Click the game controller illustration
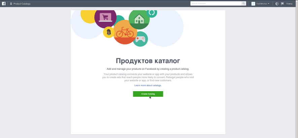Viewport: 298px width, 138px height. click(140, 39)
